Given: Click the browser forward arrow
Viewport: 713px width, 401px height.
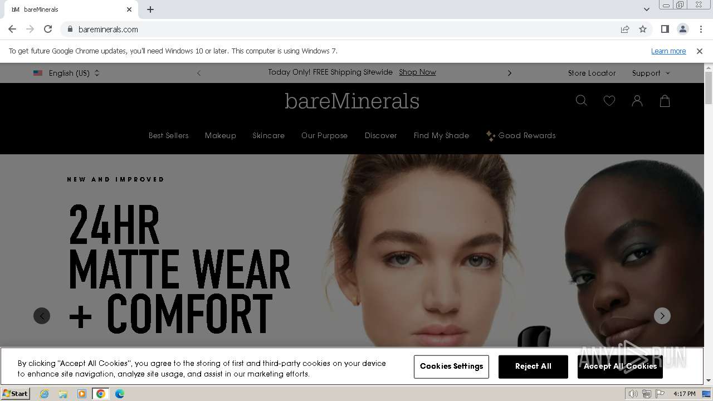Looking at the screenshot, I should pos(30,29).
